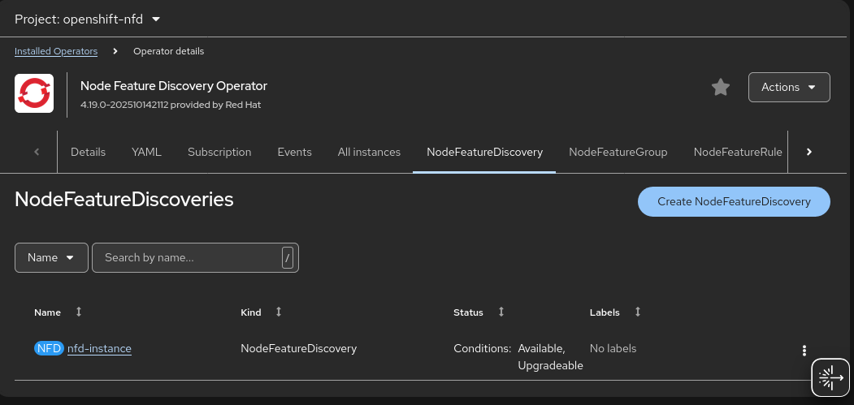
Task: Click the favorite star icon
Action: [x=720, y=88]
